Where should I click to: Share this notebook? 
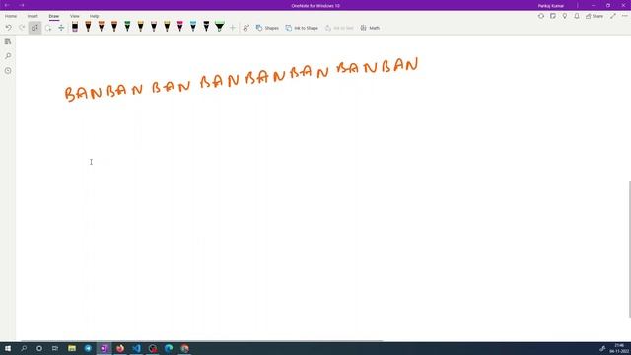pyautogui.click(x=595, y=16)
